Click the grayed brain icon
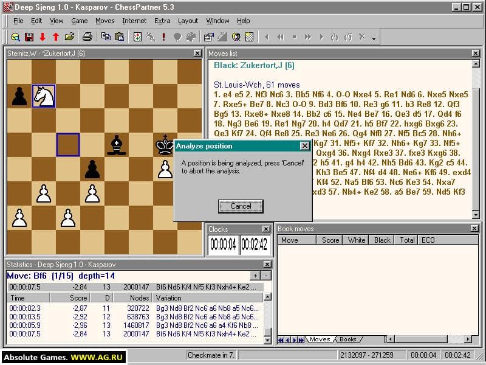 coord(191,37)
